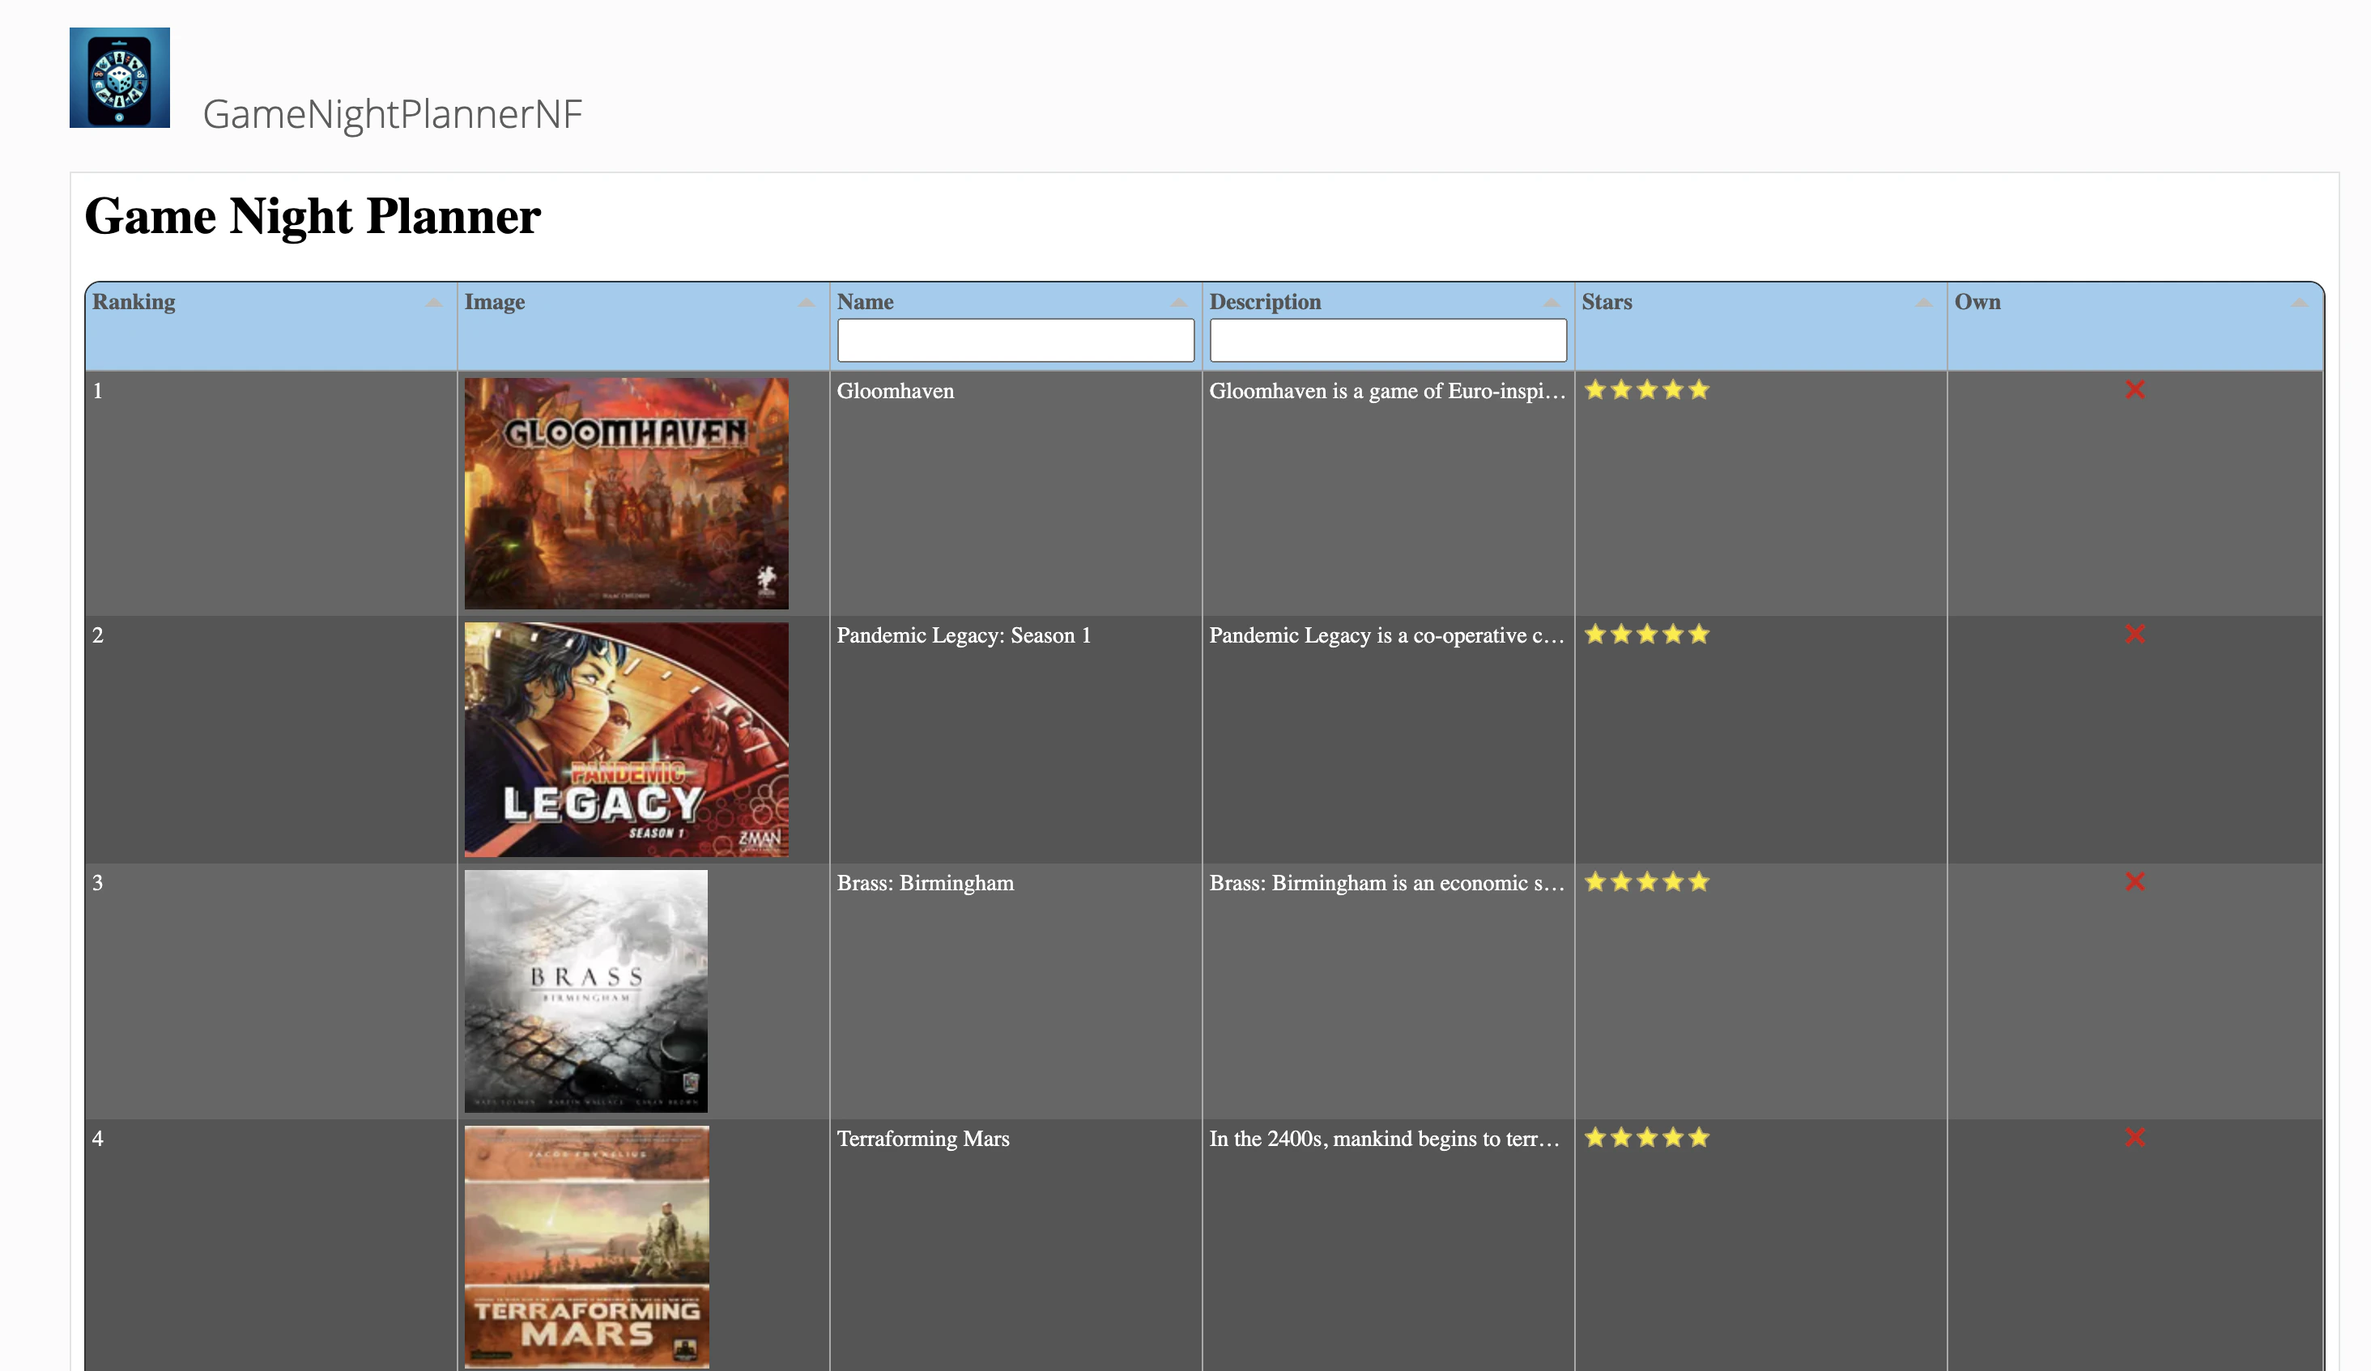Image resolution: width=2371 pixels, height=1371 pixels.
Task: Click the Image column header label
Action: (495, 302)
